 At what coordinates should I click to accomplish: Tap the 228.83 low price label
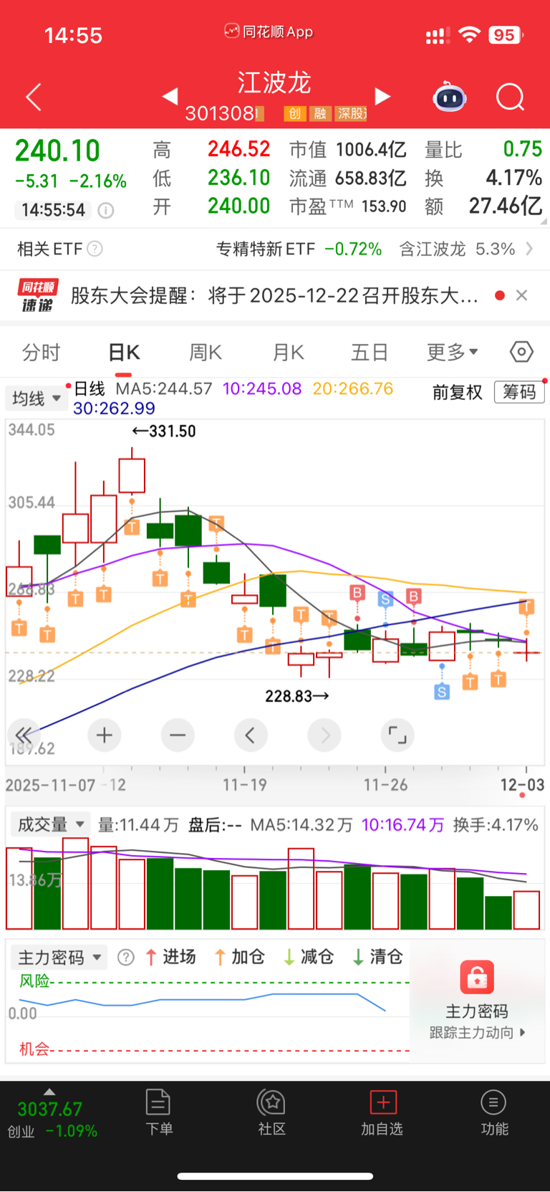click(x=297, y=696)
